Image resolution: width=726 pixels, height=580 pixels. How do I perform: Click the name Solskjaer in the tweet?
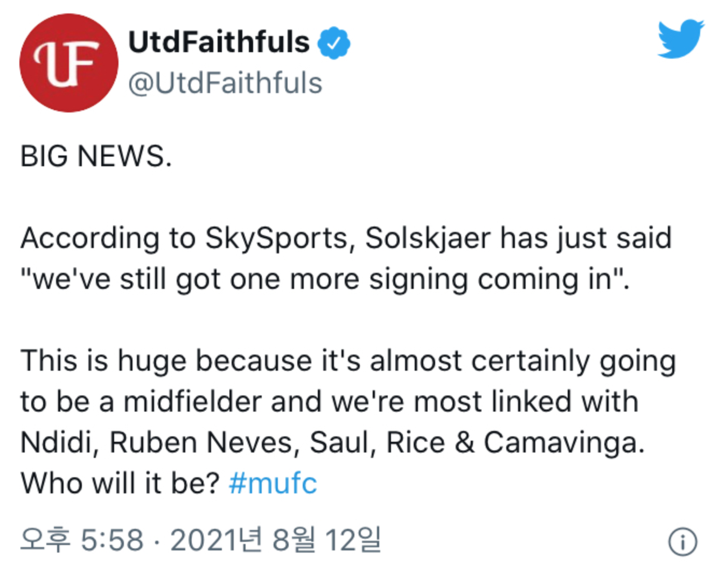(428, 238)
